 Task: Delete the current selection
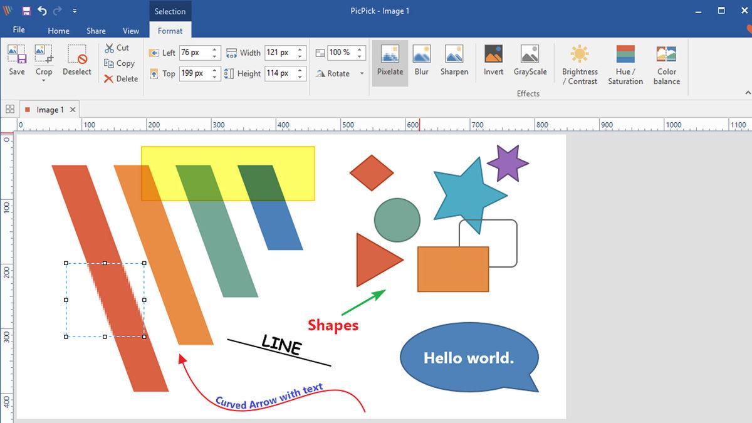121,79
